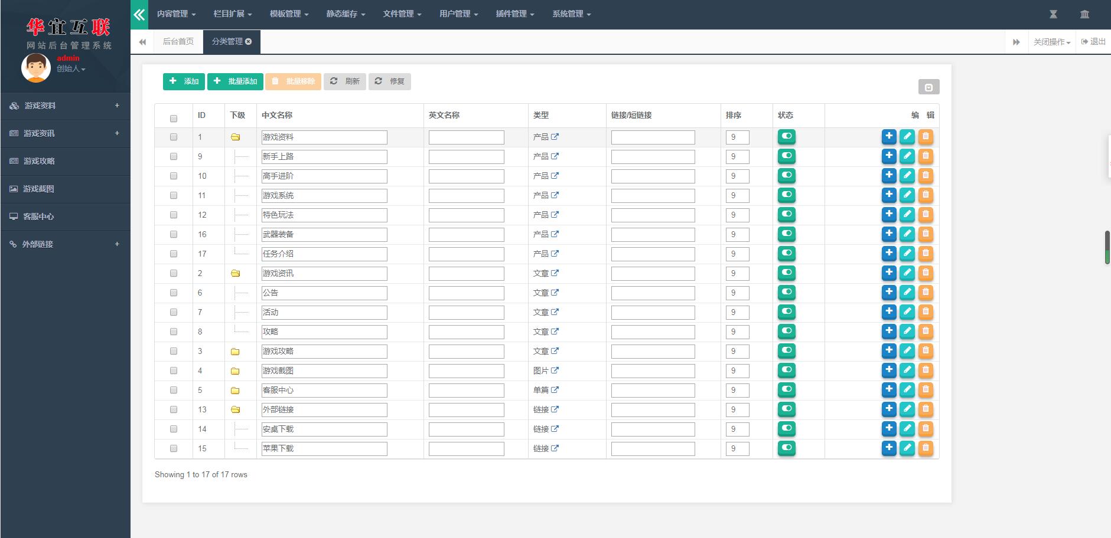Open 游戏攻略 in the sidebar
The width and height of the screenshot is (1111, 538).
[65, 161]
